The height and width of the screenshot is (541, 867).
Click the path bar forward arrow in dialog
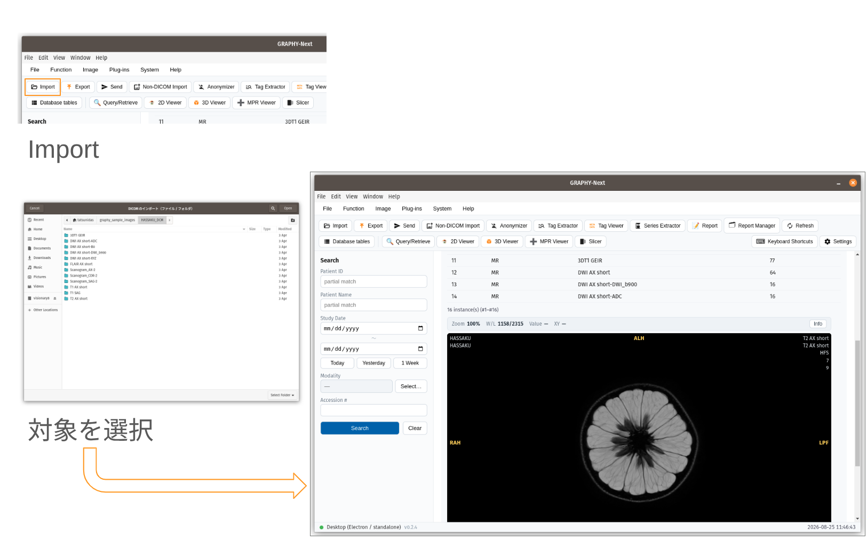pos(170,220)
